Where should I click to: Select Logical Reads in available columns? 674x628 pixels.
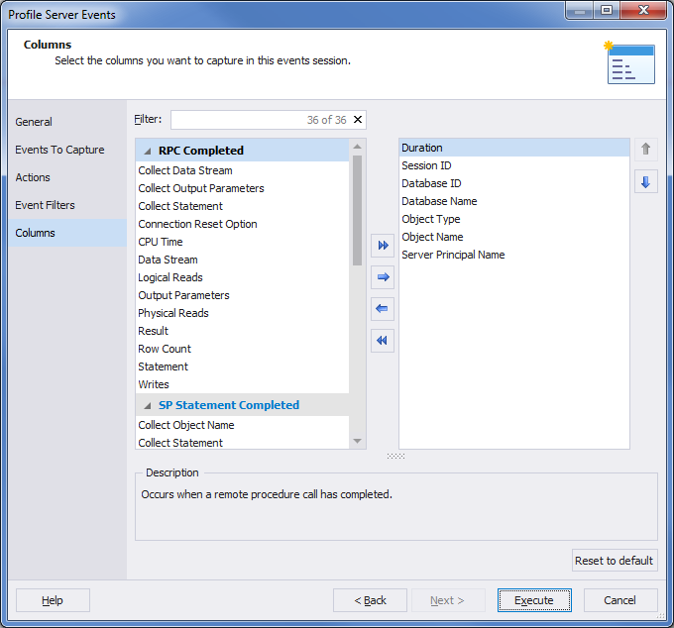point(170,277)
